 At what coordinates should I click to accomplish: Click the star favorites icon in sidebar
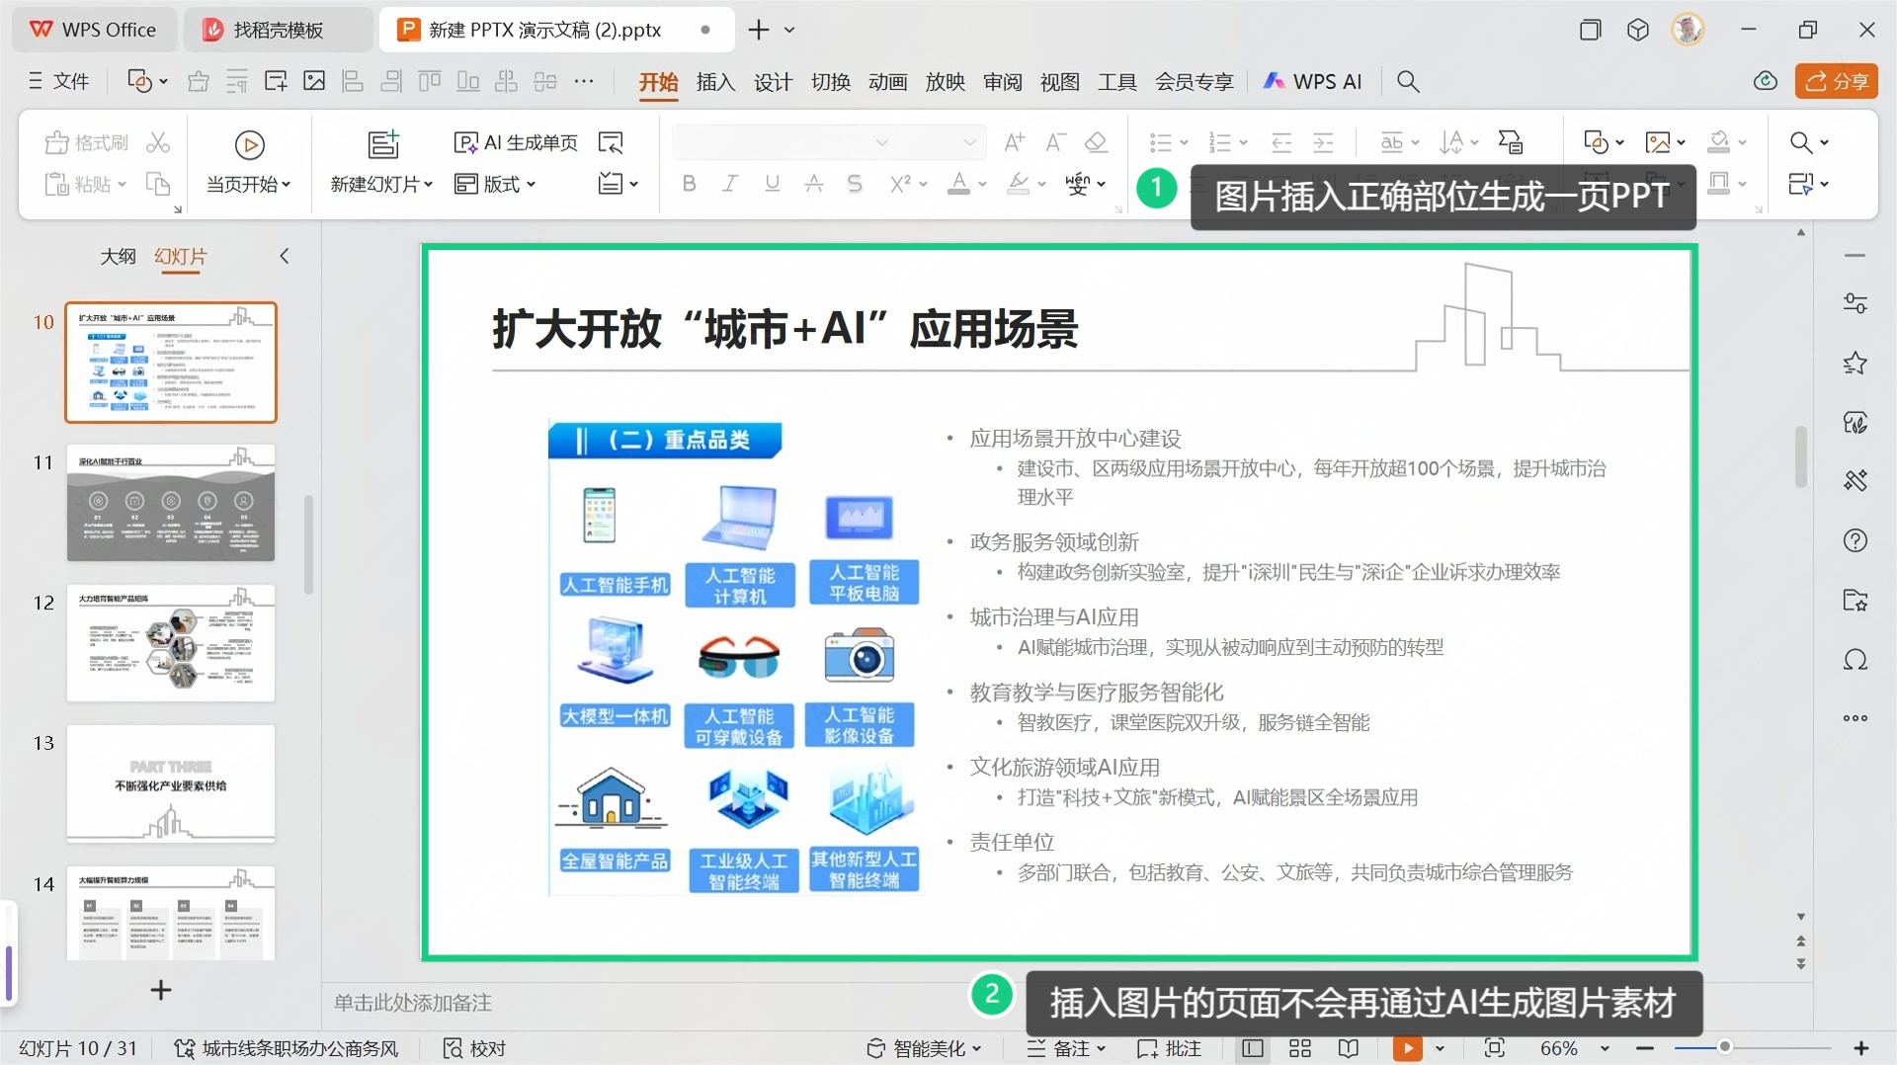(1855, 364)
